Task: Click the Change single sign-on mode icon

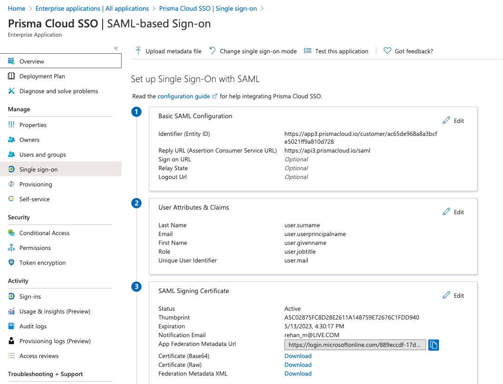Action: click(213, 51)
